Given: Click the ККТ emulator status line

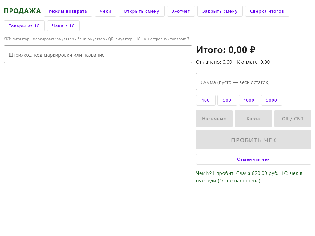Looking at the screenshot, I should point(96,39).
